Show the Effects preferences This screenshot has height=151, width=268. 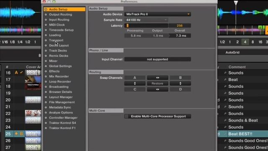coord(54,71)
